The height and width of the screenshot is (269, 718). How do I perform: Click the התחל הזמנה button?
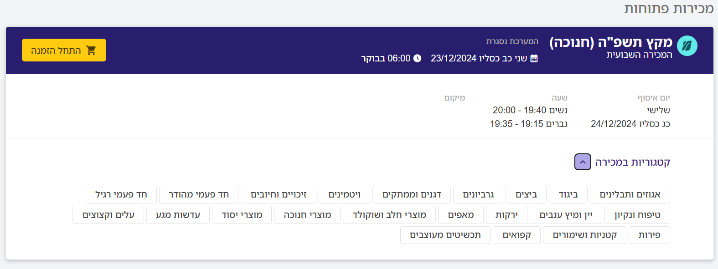(64, 50)
